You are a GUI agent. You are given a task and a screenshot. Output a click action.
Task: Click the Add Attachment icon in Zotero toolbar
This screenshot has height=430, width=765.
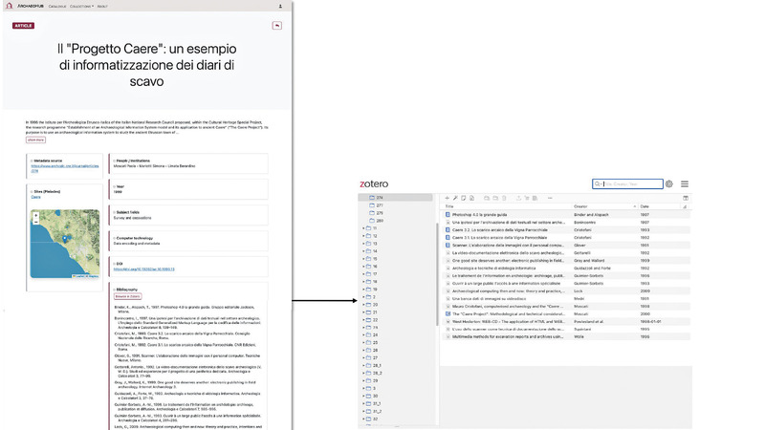471,198
